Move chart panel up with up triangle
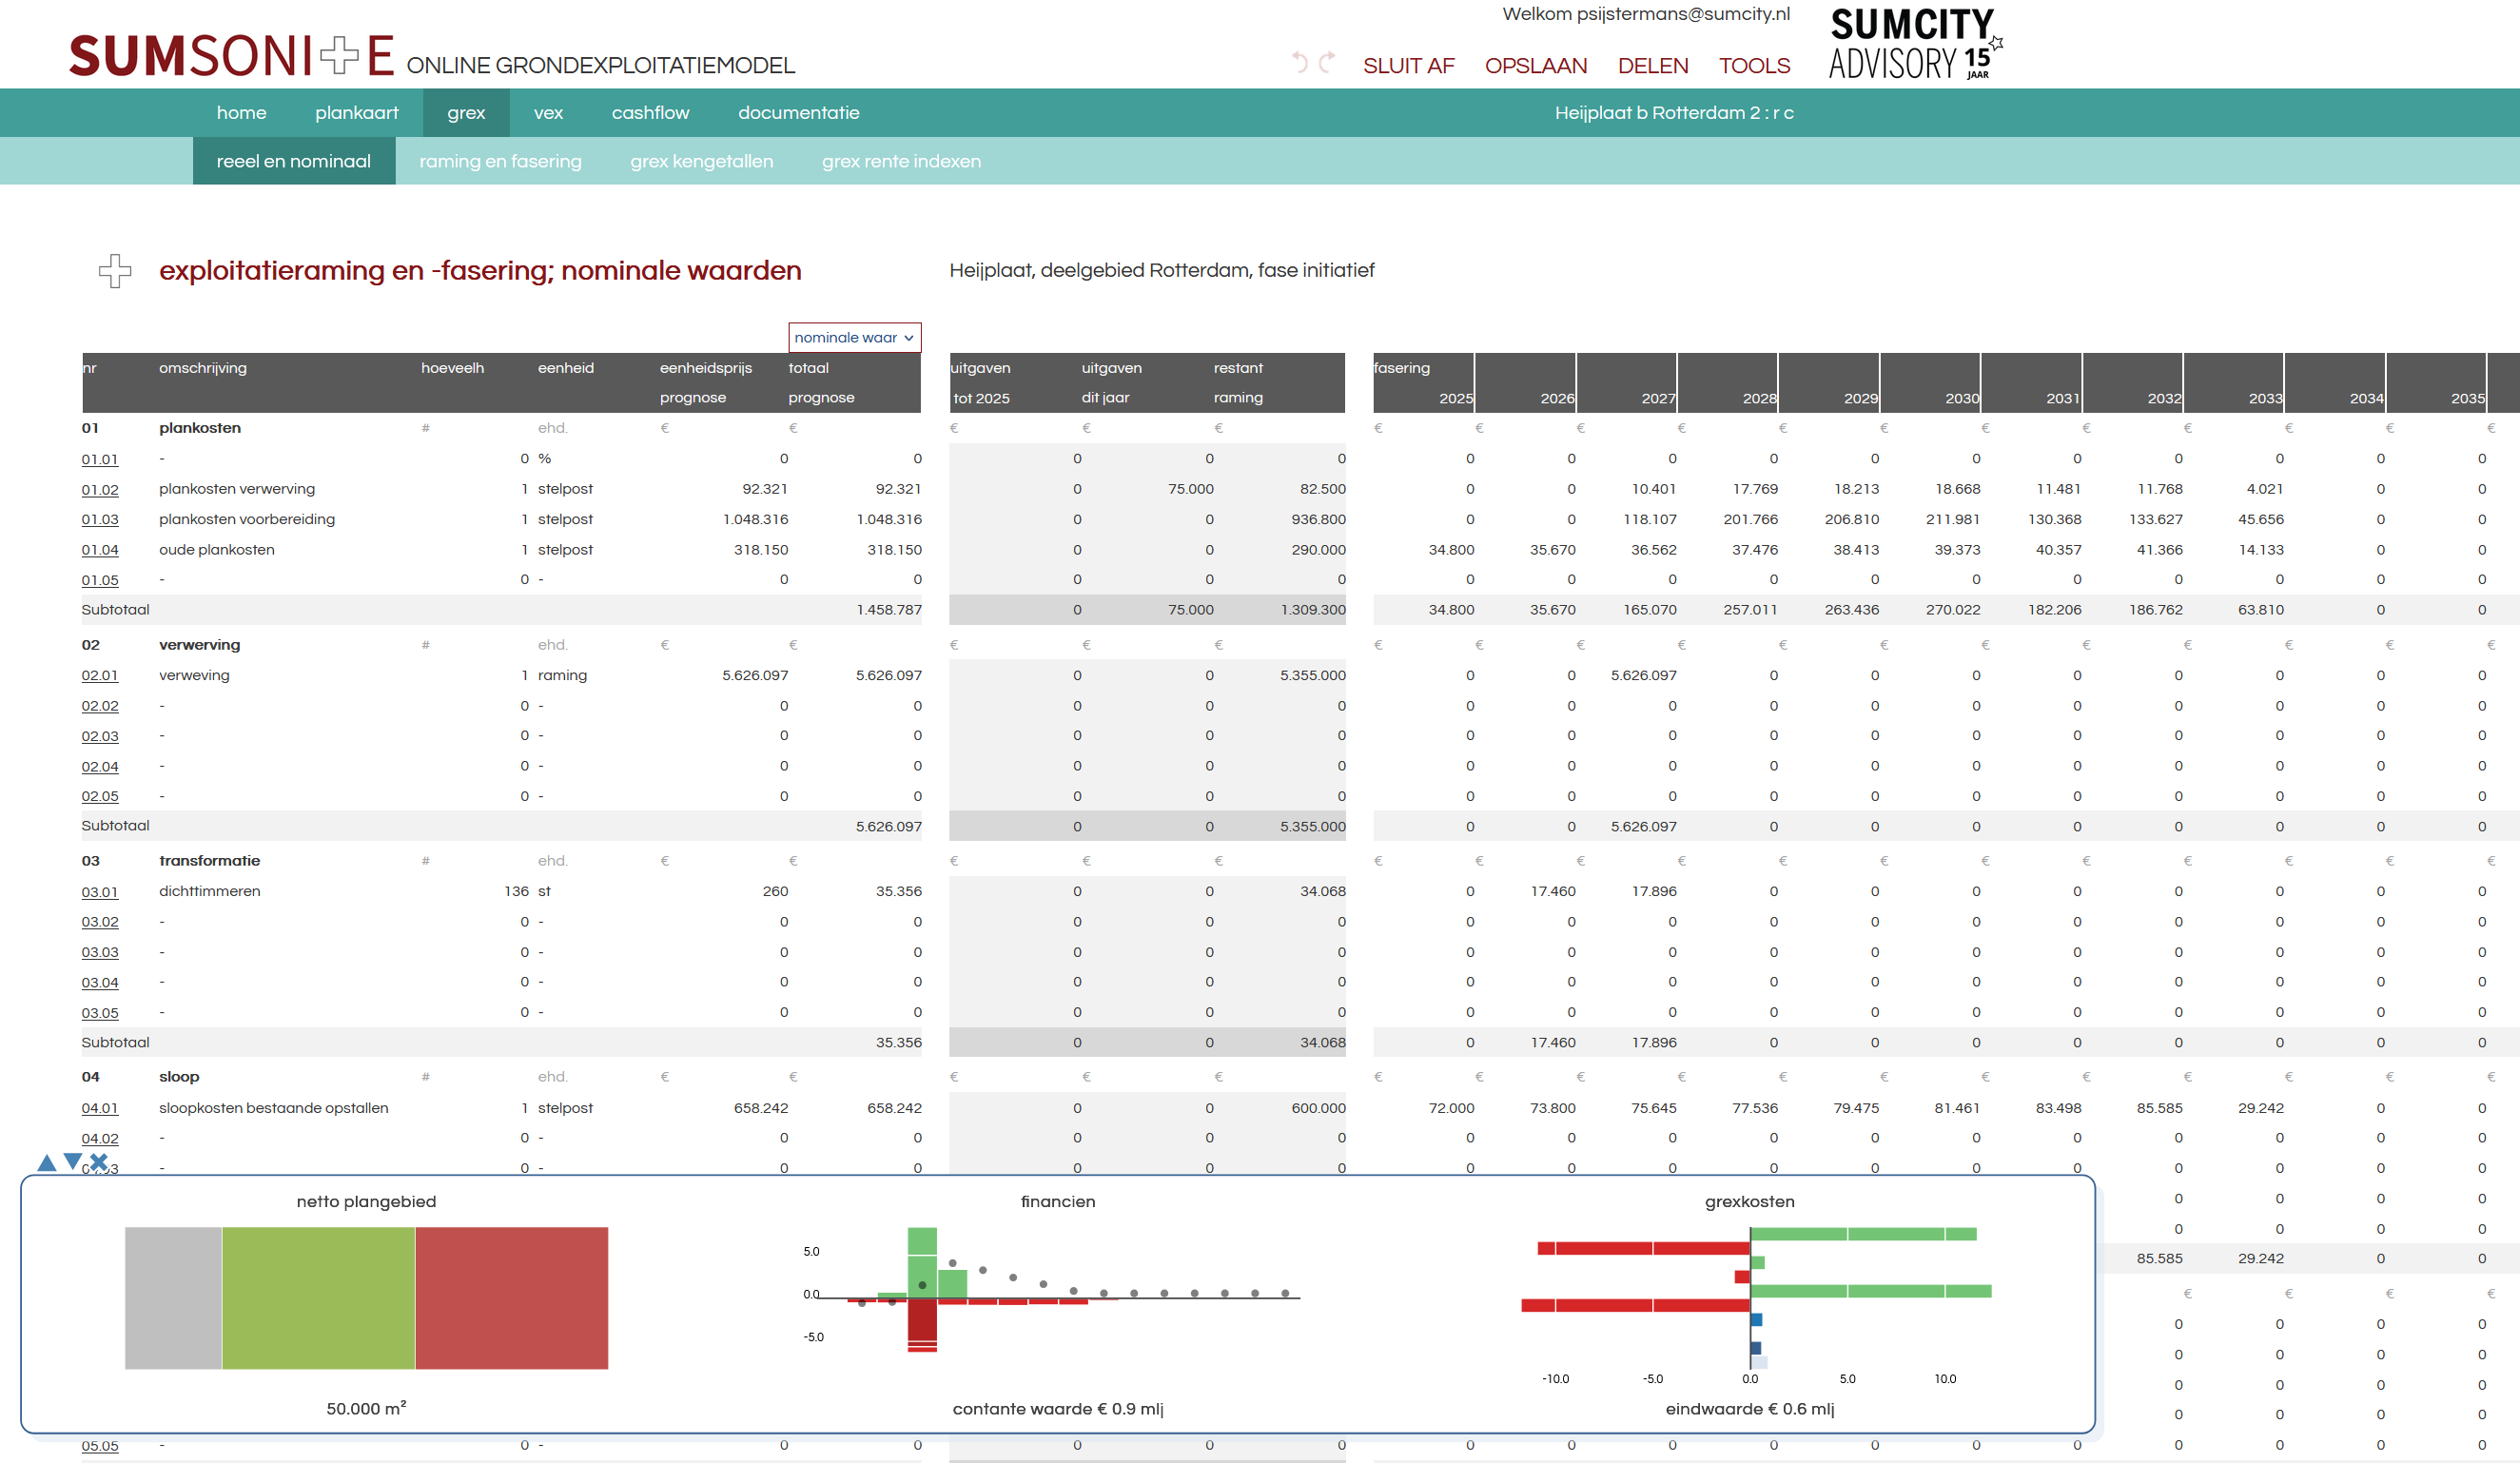 click(x=46, y=1162)
